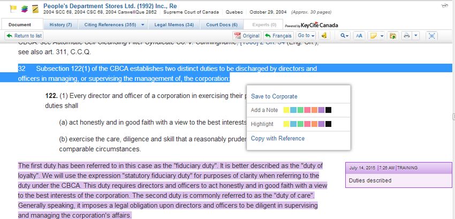Screen dimensions: 455x219
Task: Click the case title People's Department Stores link
Action: pos(110,6)
